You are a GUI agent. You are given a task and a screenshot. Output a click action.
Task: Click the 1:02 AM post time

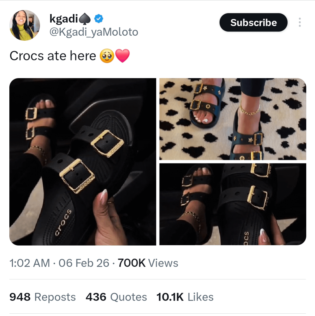pos(29,263)
